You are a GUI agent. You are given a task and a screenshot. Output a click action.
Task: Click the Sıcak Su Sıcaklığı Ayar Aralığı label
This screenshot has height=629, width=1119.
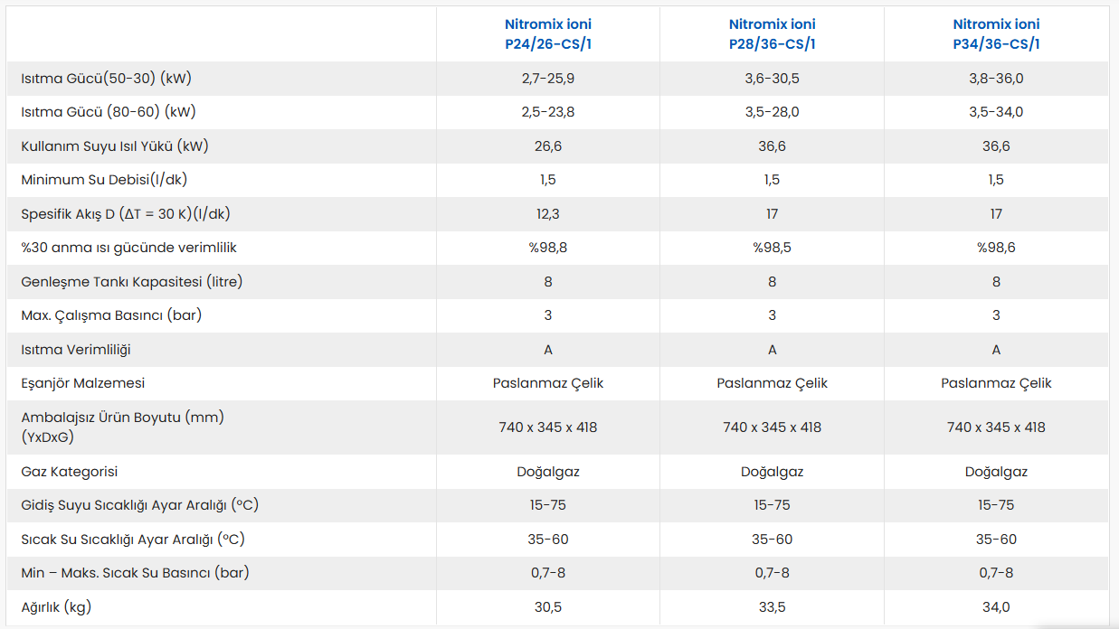pyautogui.click(x=133, y=540)
